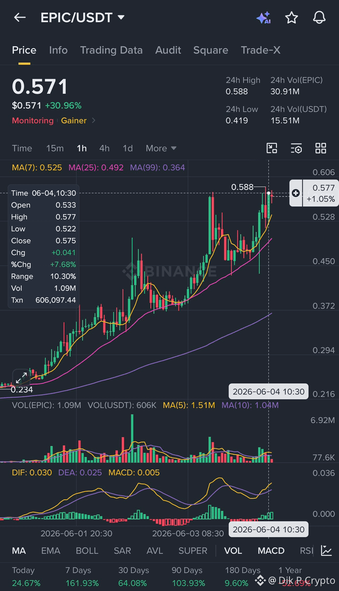This screenshot has width=339, height=591.
Task: Toggle the MA indicator
Action: click(x=19, y=550)
